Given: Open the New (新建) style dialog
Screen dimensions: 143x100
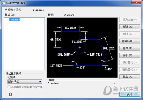Looking at the screenshot, I should [x=129, y=27].
